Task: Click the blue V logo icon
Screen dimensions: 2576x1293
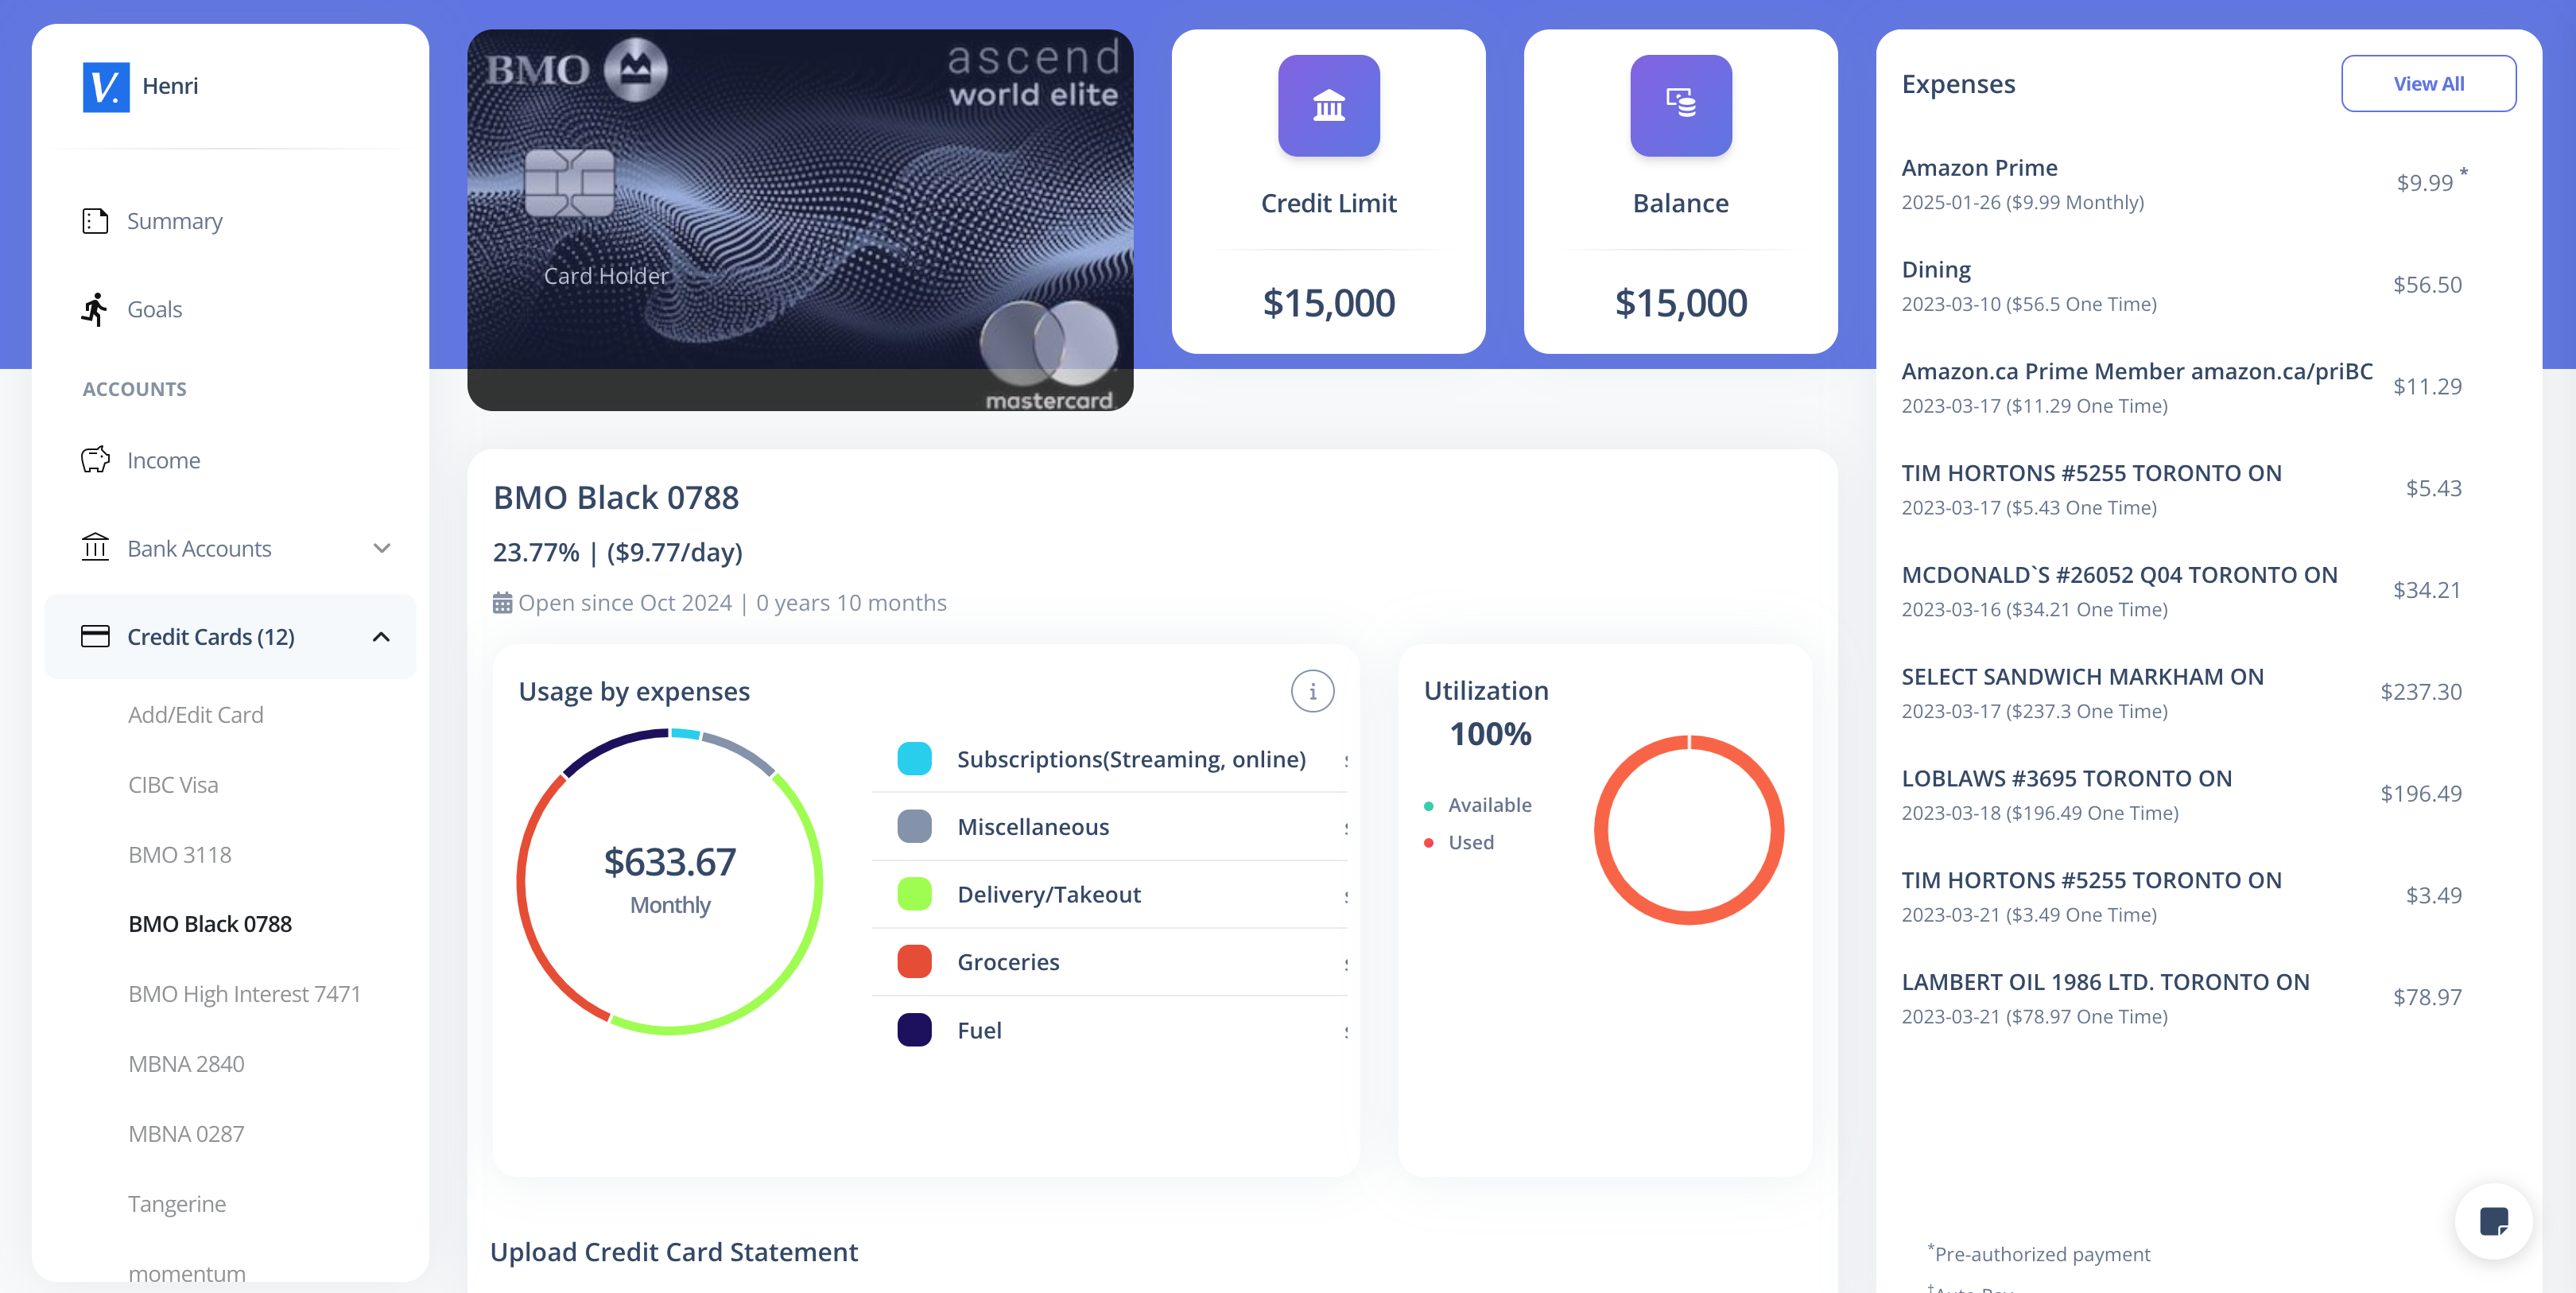Action: [106, 87]
